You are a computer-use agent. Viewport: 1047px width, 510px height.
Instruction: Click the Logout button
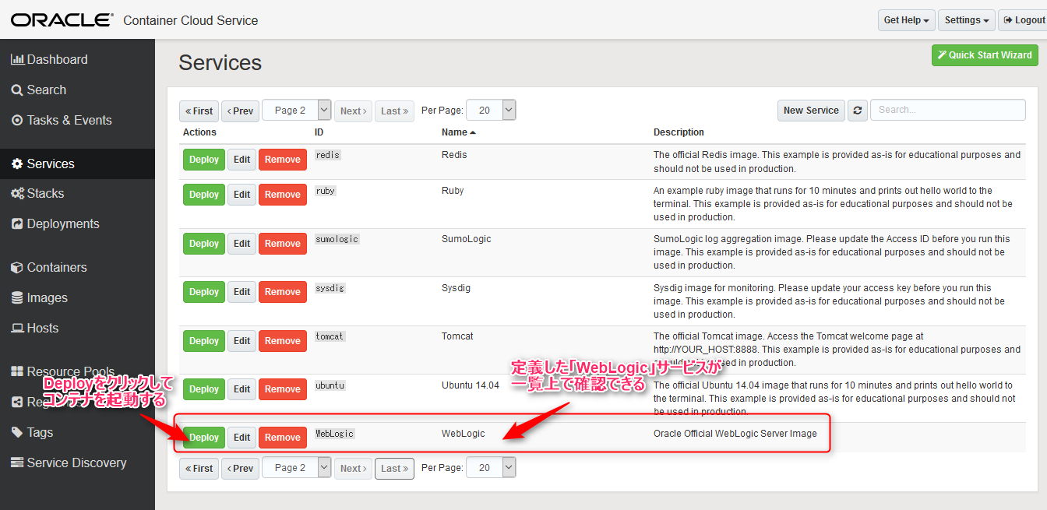1024,20
